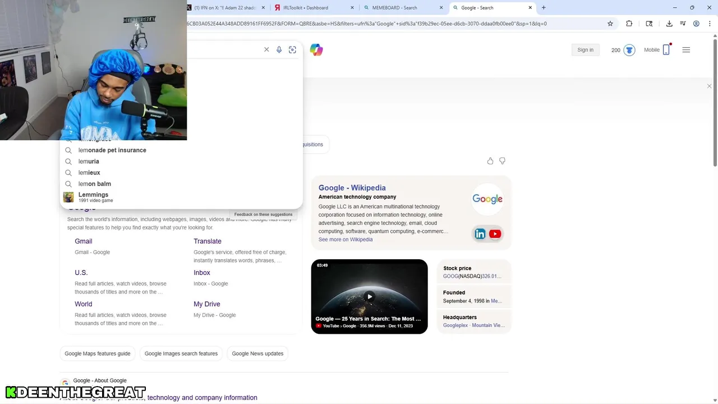The image size is (718, 404).
Task: Open the tab search icon in toolbar
Action: click(649, 24)
